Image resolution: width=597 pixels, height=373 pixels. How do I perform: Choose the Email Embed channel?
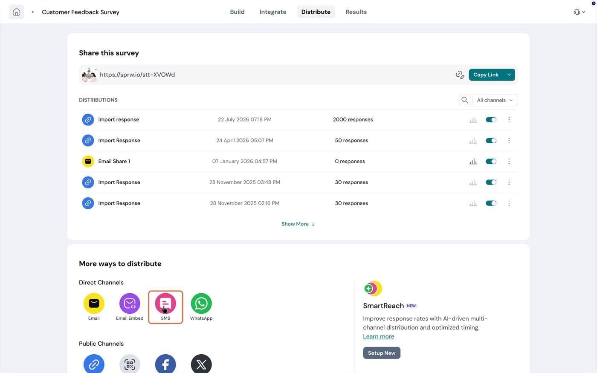(x=130, y=304)
